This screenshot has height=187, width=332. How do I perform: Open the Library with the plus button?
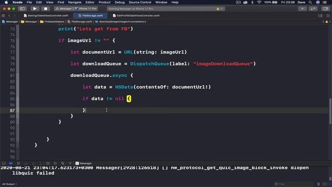click(302, 9)
